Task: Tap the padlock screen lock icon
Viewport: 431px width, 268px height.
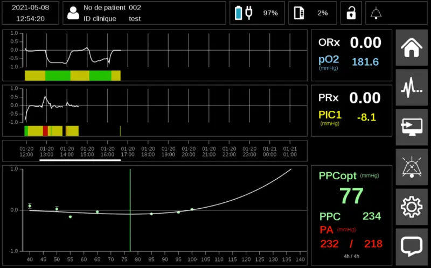Action: [x=351, y=13]
